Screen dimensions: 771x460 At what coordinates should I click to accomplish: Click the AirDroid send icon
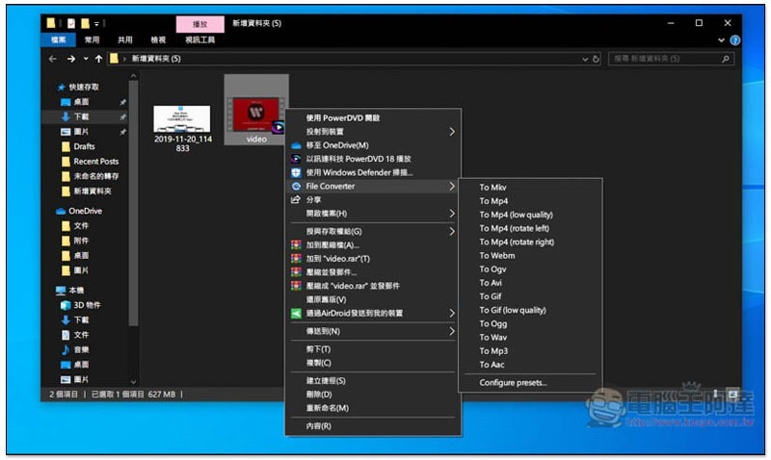coord(296,313)
